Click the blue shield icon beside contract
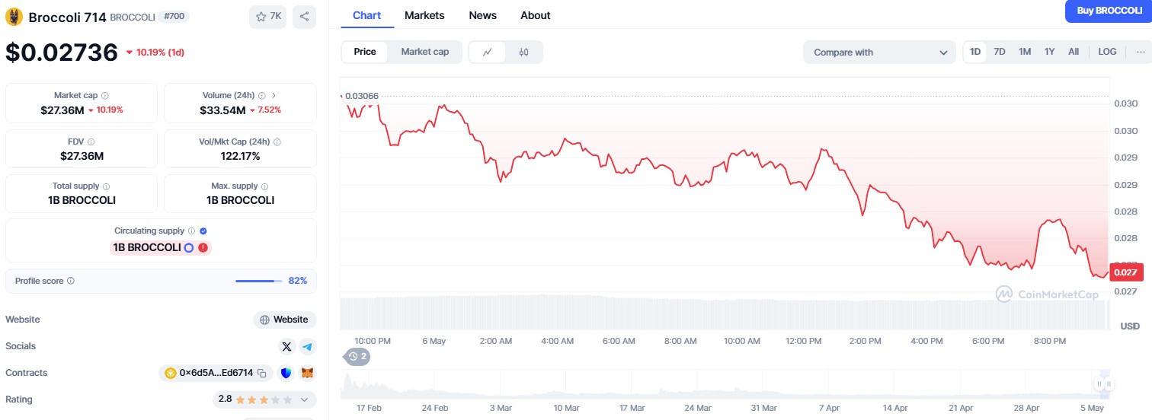This screenshot has height=420, width=1152. [x=286, y=373]
